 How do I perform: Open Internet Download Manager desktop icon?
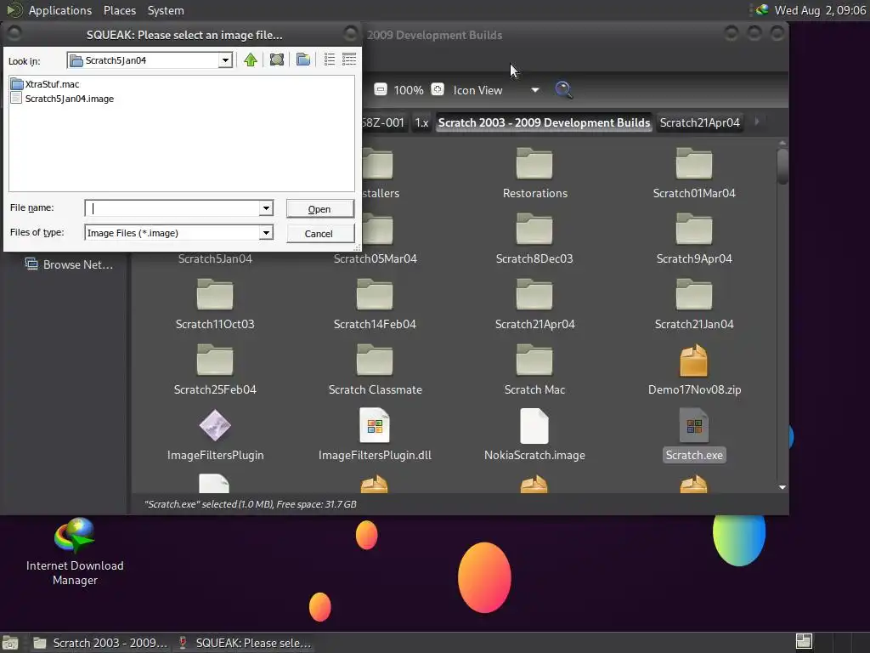[x=75, y=551]
